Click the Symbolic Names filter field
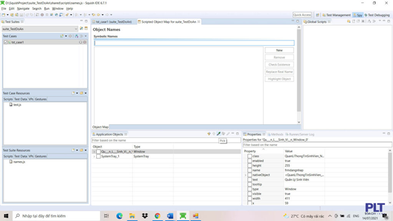This screenshot has width=393, height=221. pos(194,43)
